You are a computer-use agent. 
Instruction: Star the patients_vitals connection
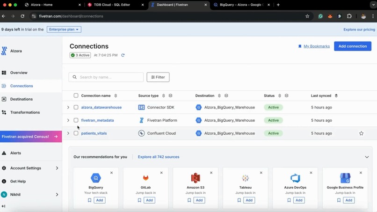coord(361,133)
